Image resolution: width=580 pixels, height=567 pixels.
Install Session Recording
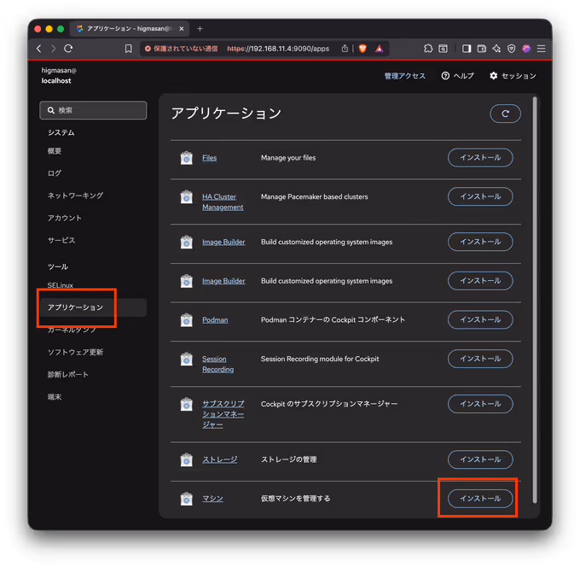coord(480,359)
